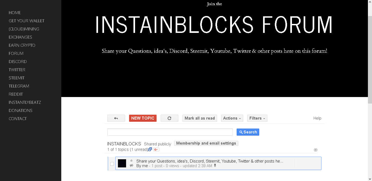Open STEEMIT sidebar link
Image resolution: width=372 pixels, height=181 pixels.
click(17, 78)
